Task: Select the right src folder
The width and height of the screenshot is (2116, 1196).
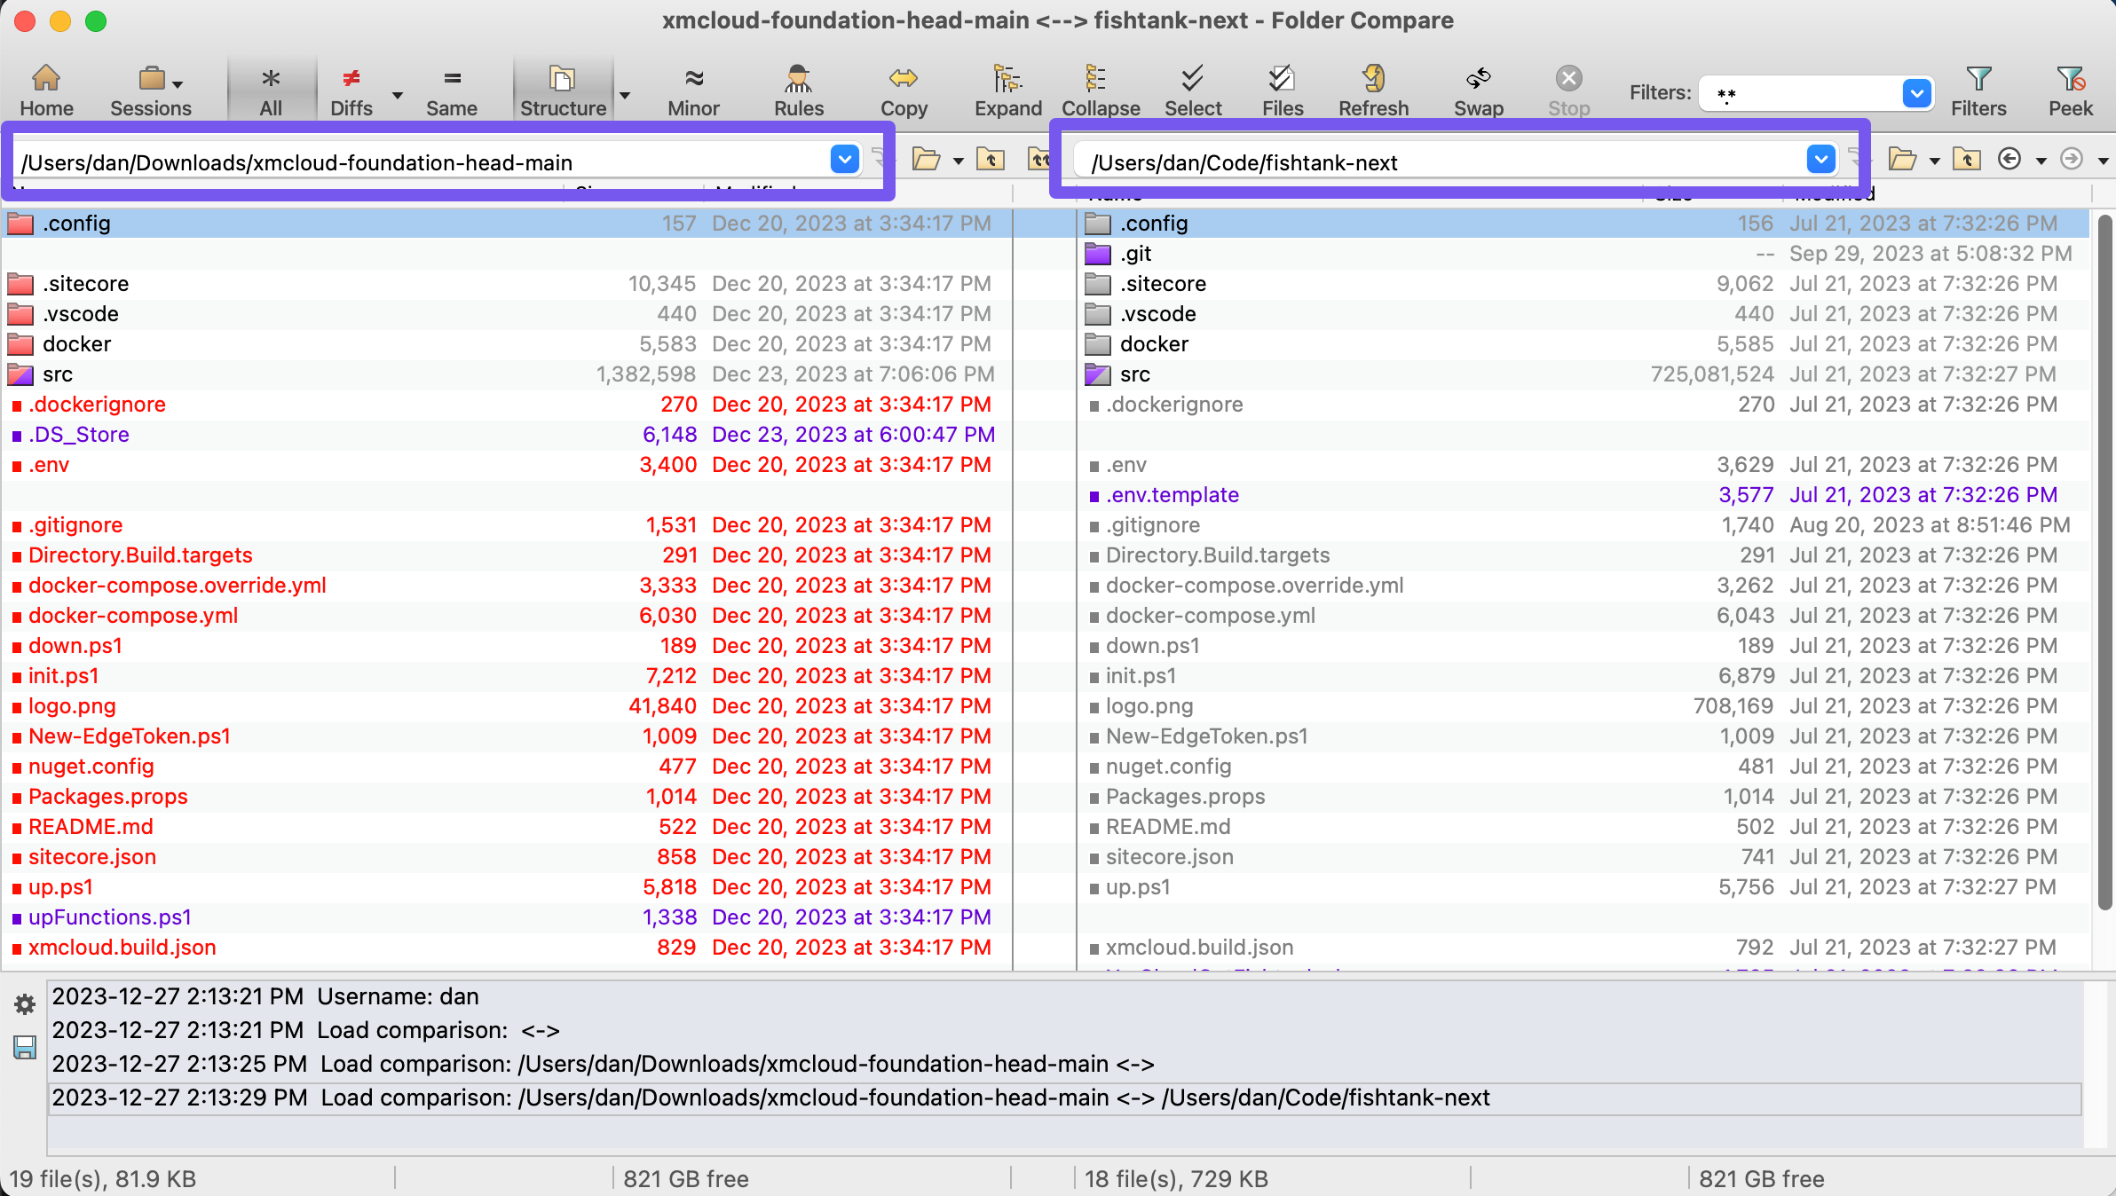Action: pyautogui.click(x=1583, y=374)
